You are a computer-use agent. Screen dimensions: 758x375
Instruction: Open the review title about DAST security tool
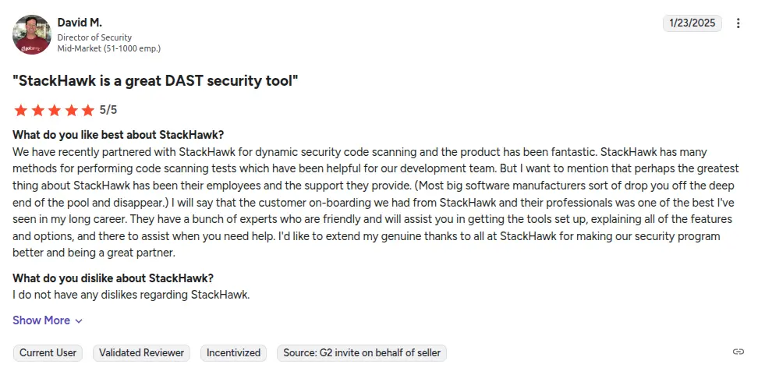click(155, 80)
